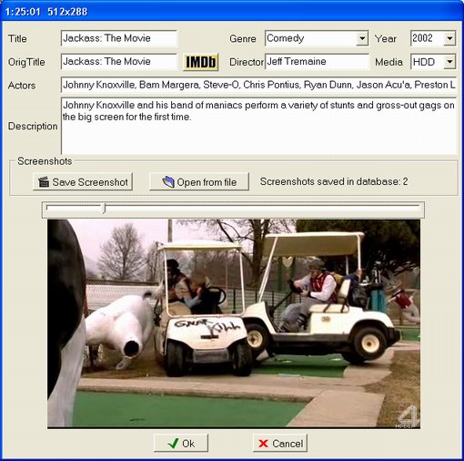464x461 pixels.
Task: Confirm with the Ok button
Action: click(181, 444)
